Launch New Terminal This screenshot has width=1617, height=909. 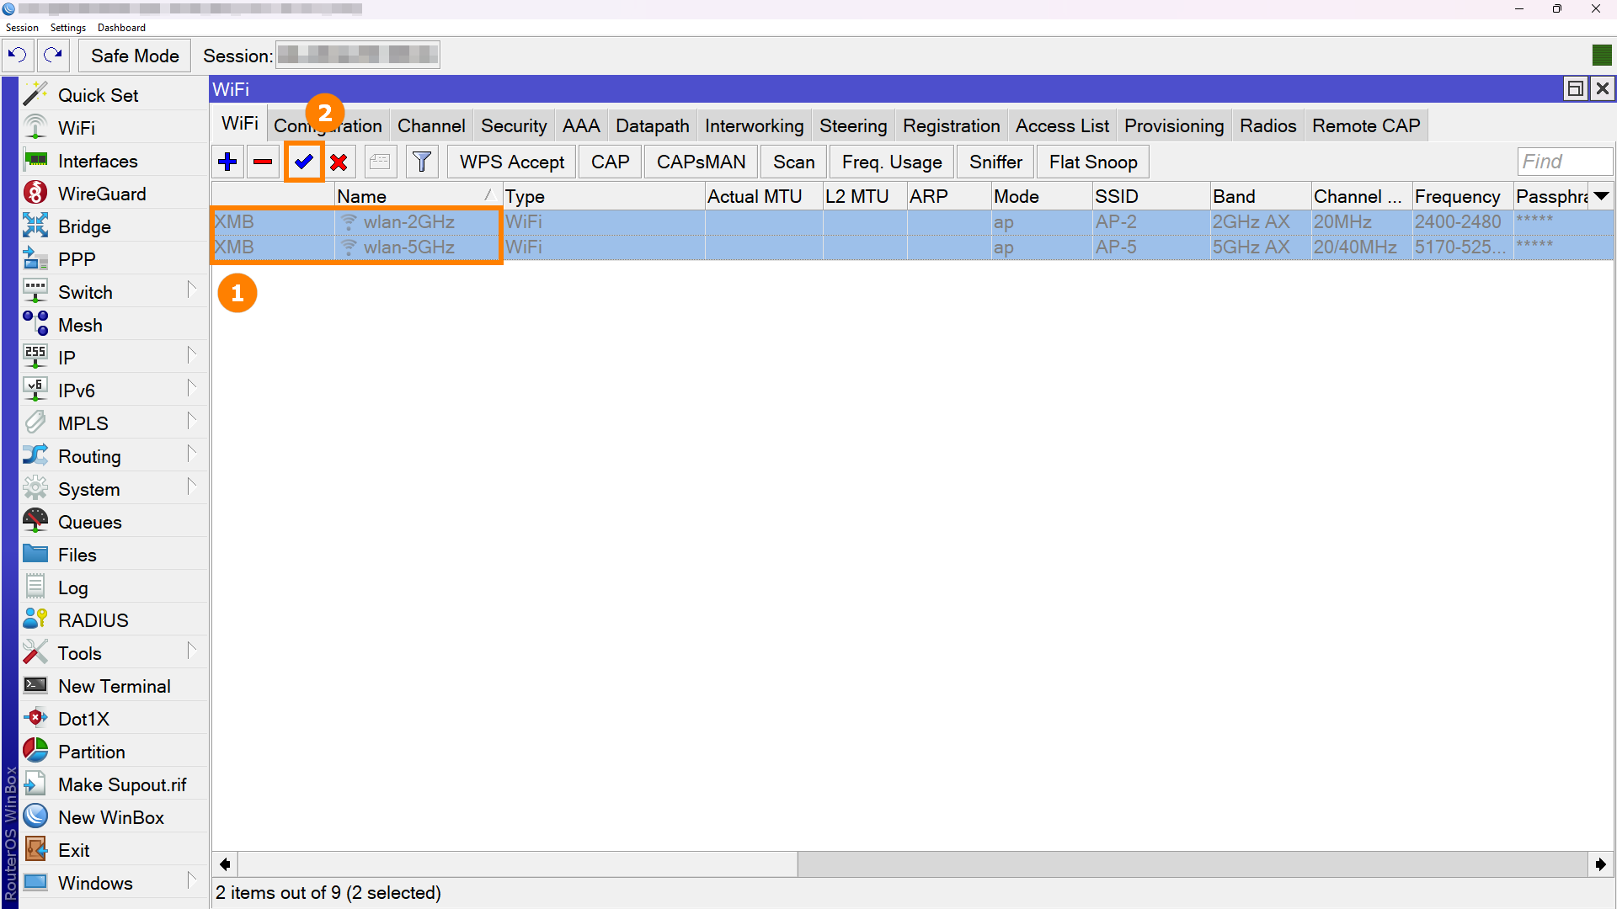click(114, 686)
